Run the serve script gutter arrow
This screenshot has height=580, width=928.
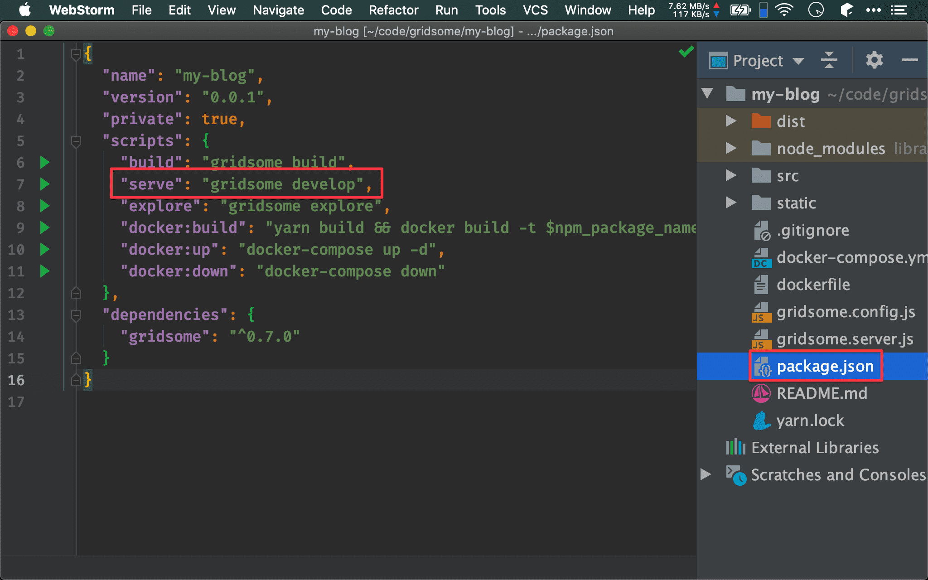tap(44, 184)
